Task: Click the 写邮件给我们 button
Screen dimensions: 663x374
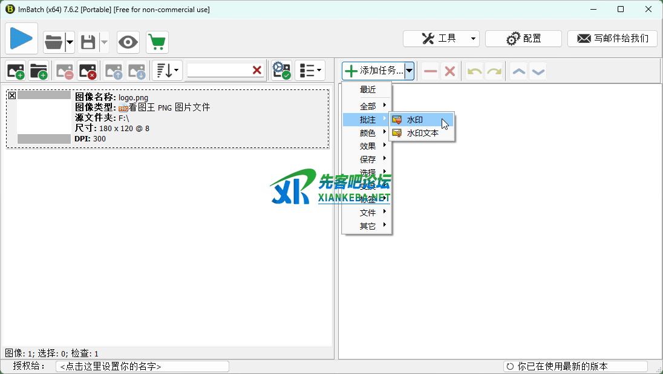Action: point(612,39)
